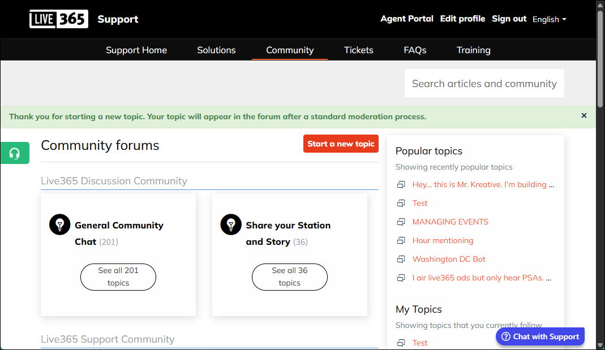Open the Solutions tab
Screen dimensions: 605x350
click(216, 50)
